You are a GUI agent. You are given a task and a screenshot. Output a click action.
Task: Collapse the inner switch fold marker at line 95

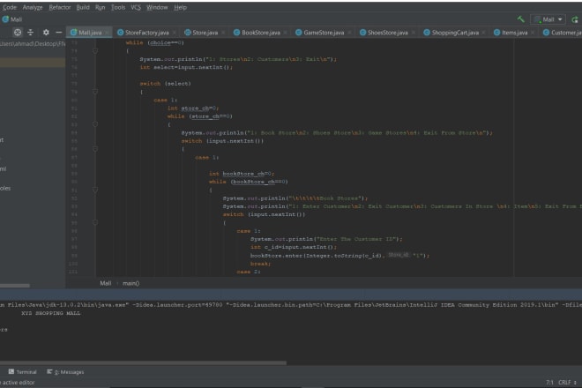click(95, 222)
